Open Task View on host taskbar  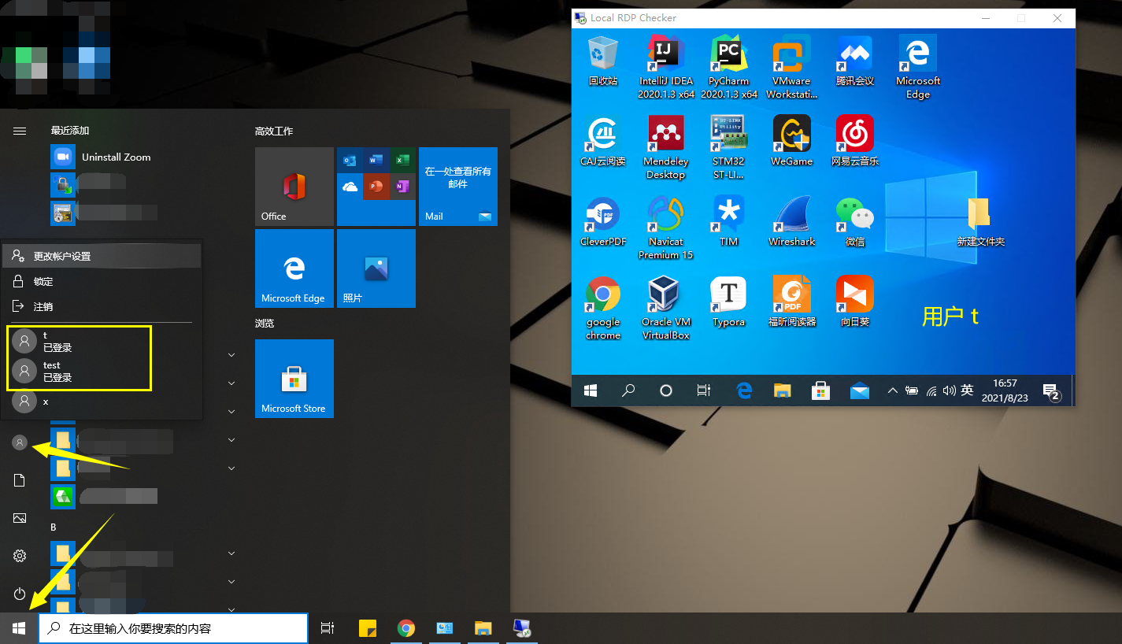[x=328, y=628]
